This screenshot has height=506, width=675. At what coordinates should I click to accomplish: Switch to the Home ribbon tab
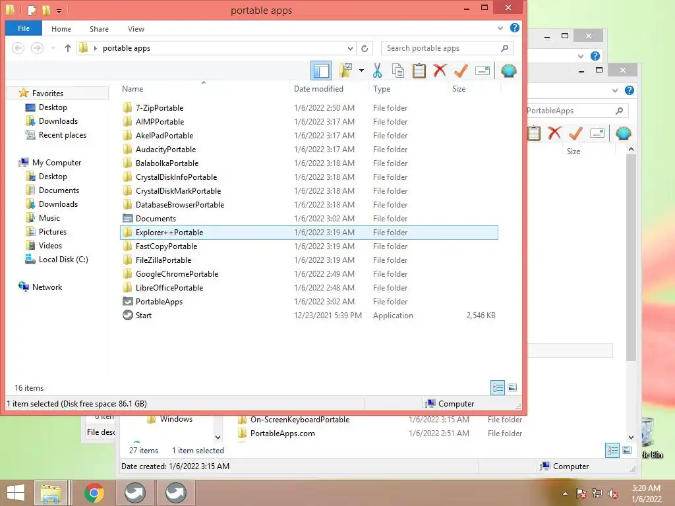tap(61, 29)
